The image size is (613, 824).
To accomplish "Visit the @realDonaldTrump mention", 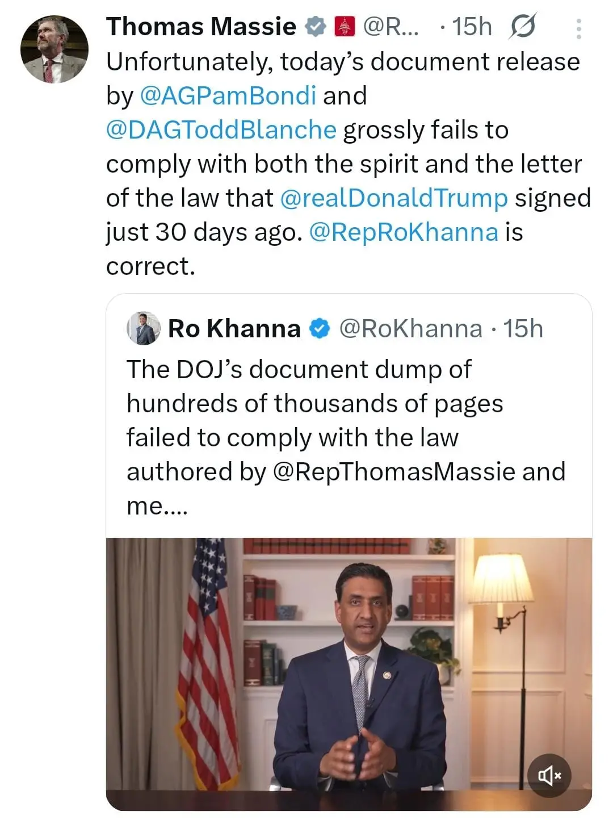I will click(394, 198).
